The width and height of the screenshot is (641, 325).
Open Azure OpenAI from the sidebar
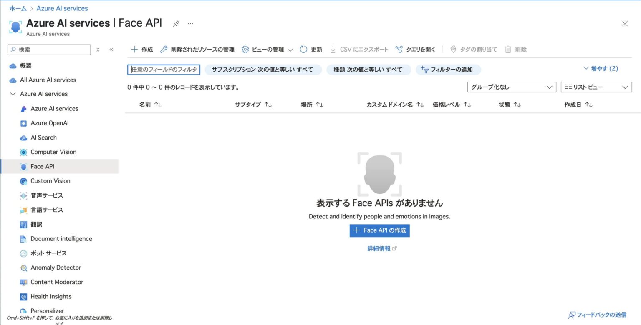point(49,123)
